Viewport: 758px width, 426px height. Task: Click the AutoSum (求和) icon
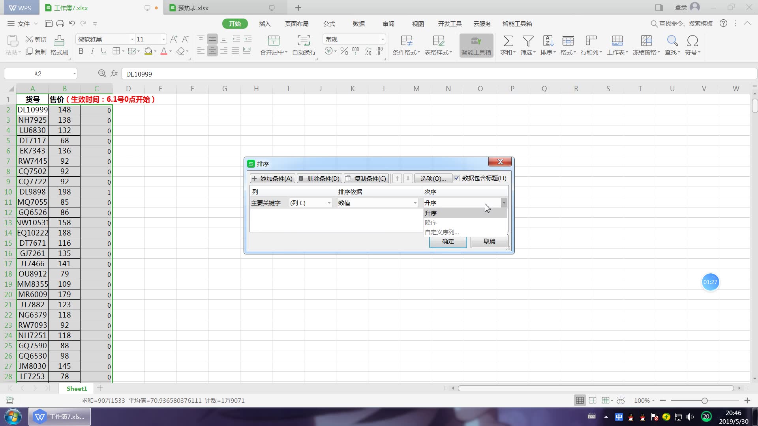[508, 41]
